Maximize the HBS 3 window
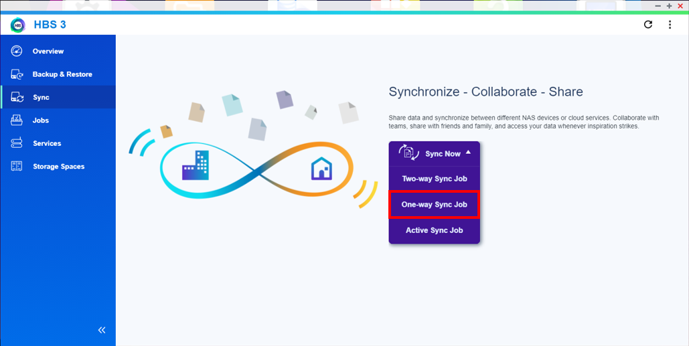Screen dimensions: 689x346 tap(669, 6)
